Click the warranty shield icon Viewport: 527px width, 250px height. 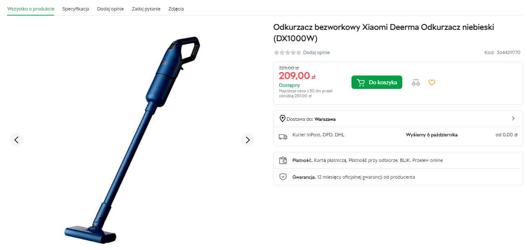pyautogui.click(x=283, y=177)
